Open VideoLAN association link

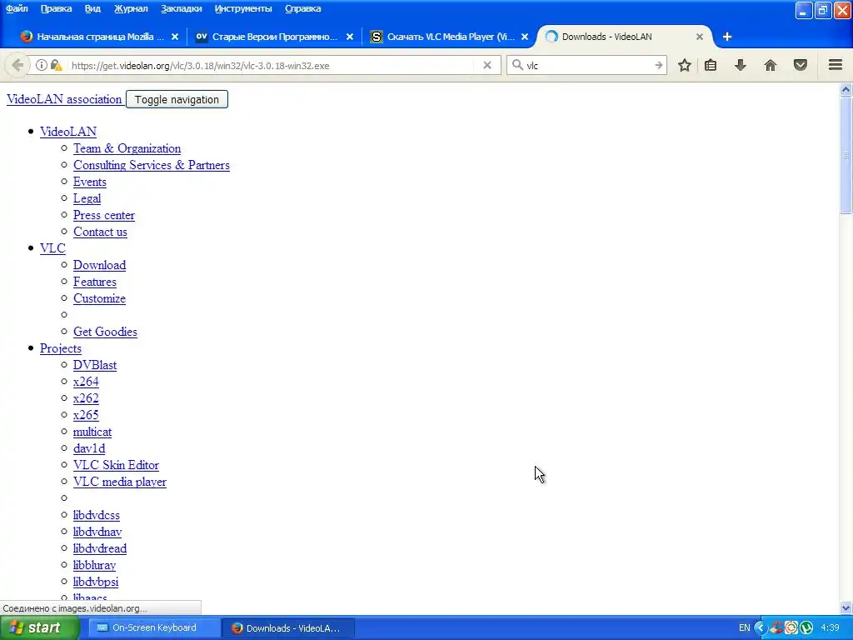(64, 100)
